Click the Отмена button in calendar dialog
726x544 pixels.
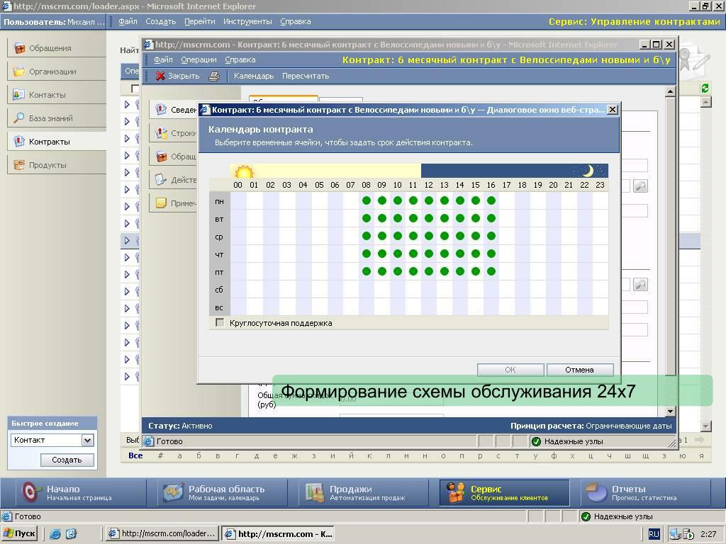click(x=580, y=370)
